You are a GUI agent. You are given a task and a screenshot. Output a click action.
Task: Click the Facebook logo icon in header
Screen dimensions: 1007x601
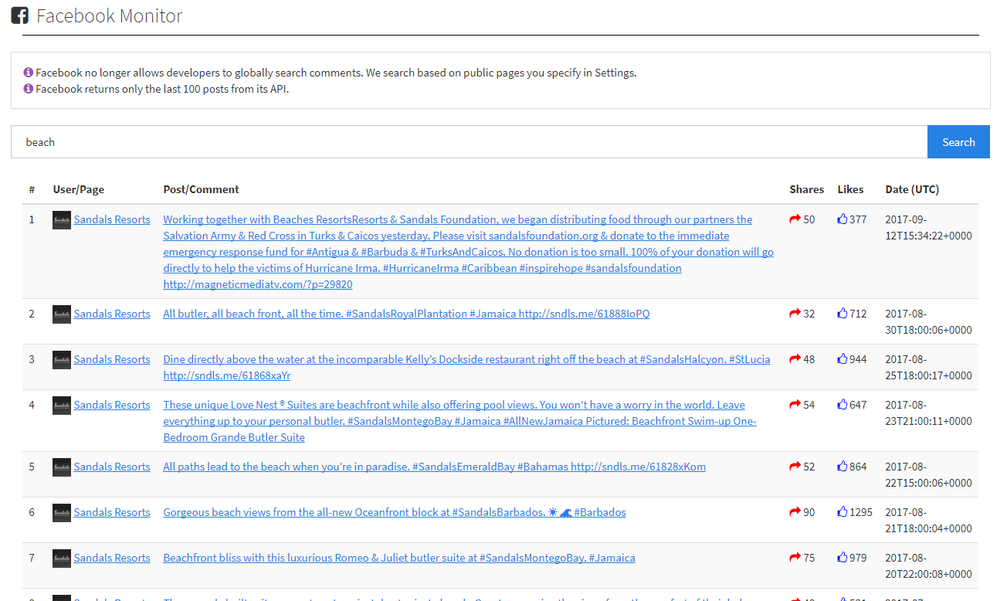[20, 15]
